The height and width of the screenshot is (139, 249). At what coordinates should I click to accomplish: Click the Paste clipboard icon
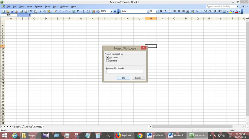tap(49, 11)
